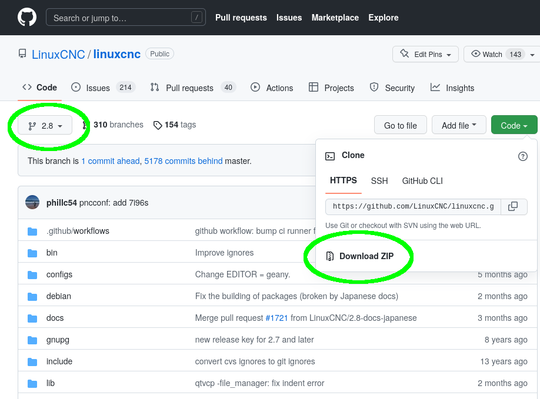Open 'new release key for 2.7 and later' commit
Image resolution: width=540 pixels, height=399 pixels.
(x=255, y=340)
